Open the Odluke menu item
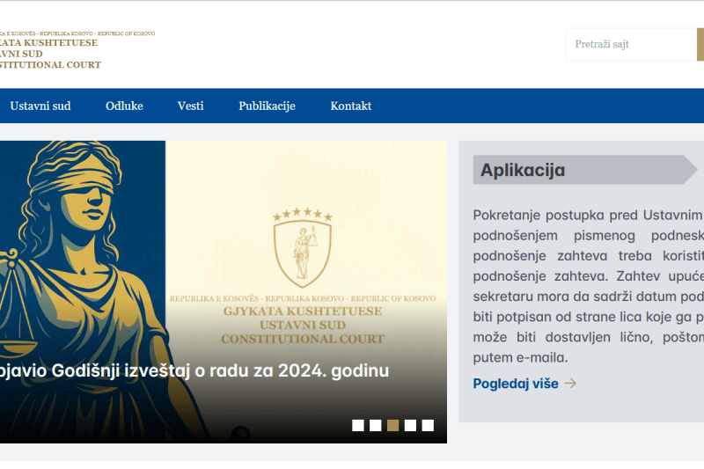 (x=124, y=106)
